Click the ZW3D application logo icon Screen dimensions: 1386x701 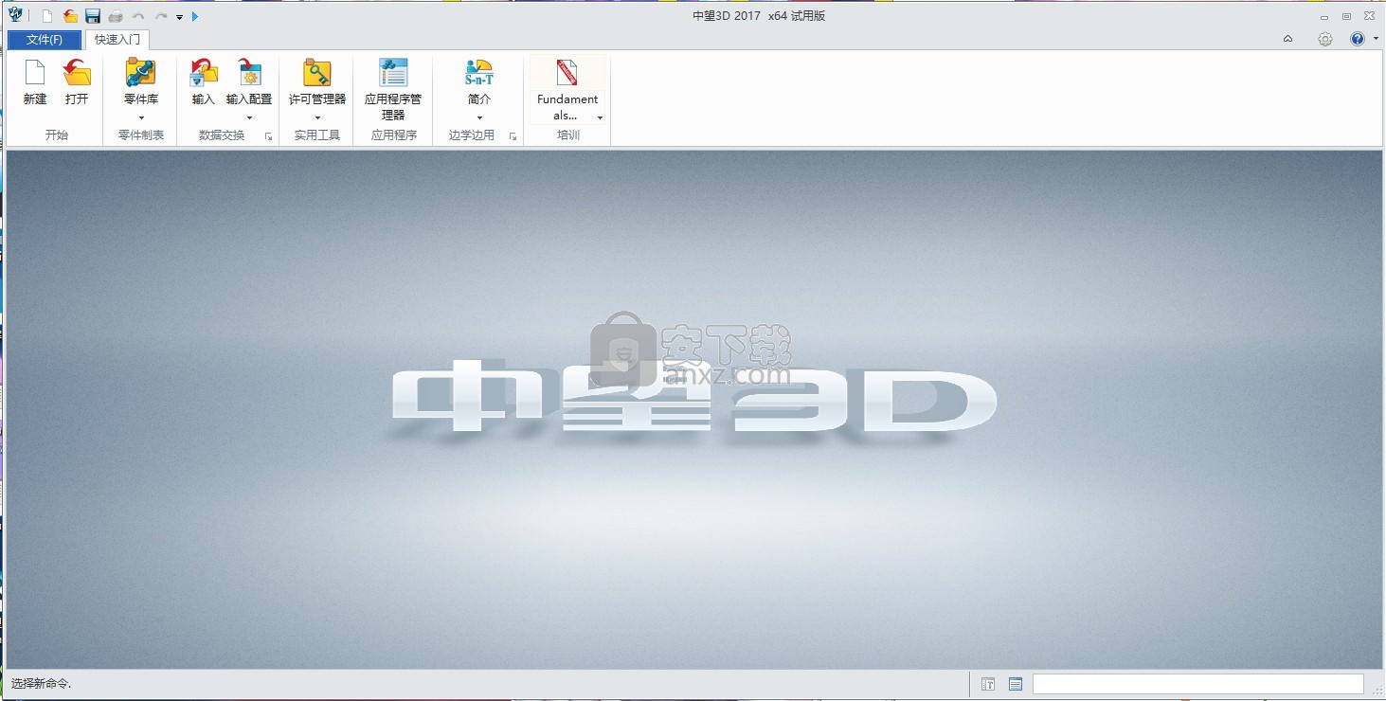click(x=15, y=15)
